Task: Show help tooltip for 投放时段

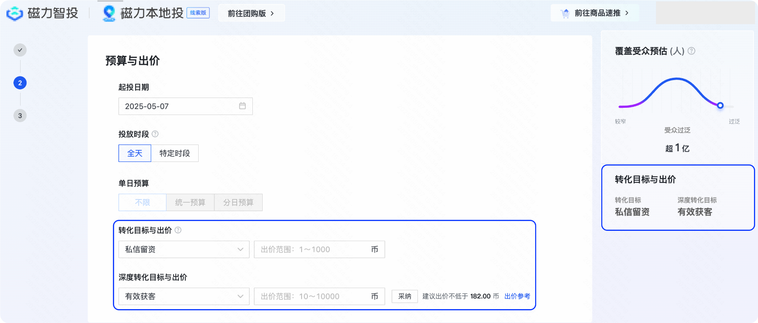Action: [x=155, y=134]
